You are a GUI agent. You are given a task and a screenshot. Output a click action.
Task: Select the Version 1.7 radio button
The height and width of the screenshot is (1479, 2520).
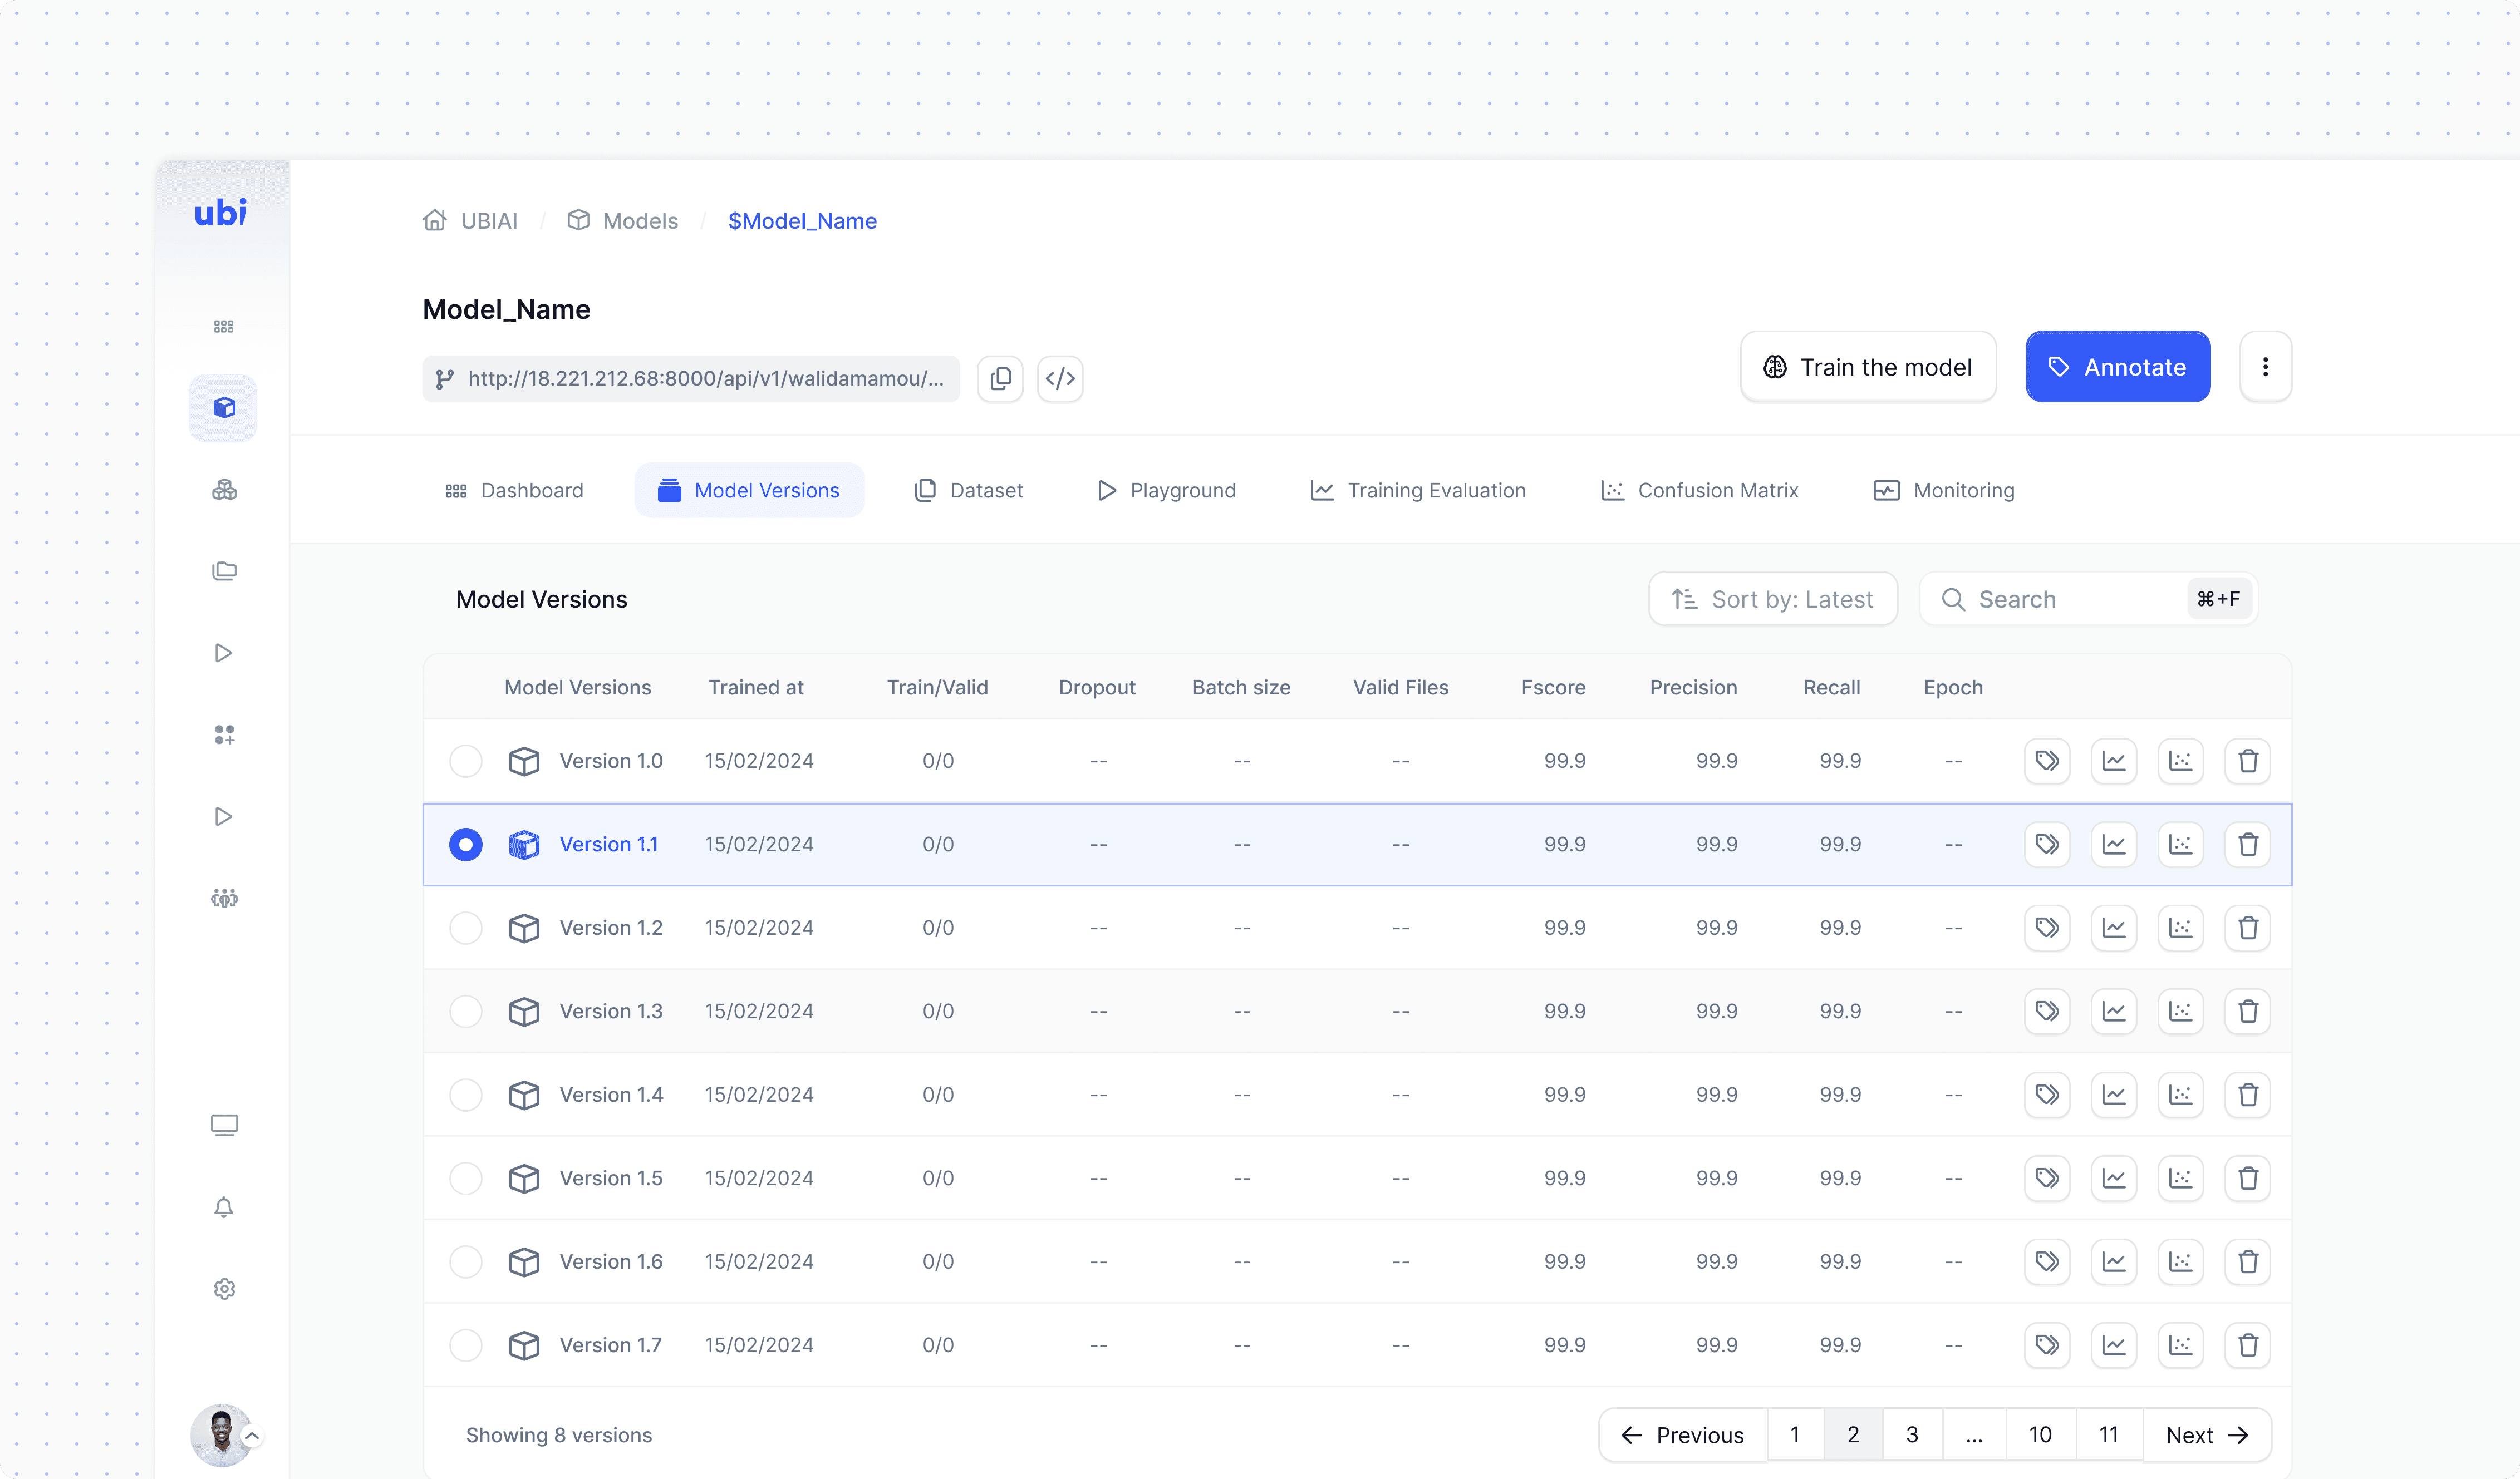point(465,1345)
